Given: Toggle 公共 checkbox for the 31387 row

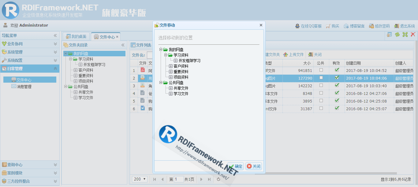Looking at the screenshot, I should 321,108.
